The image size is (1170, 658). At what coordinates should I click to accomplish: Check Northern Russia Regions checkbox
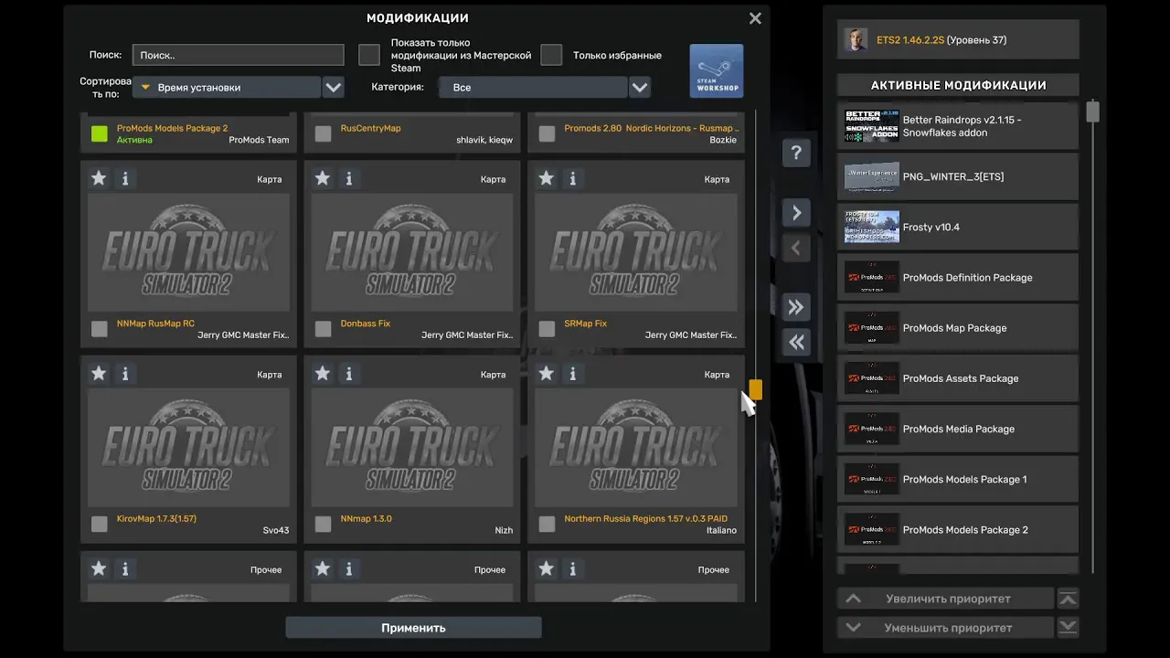click(x=547, y=524)
